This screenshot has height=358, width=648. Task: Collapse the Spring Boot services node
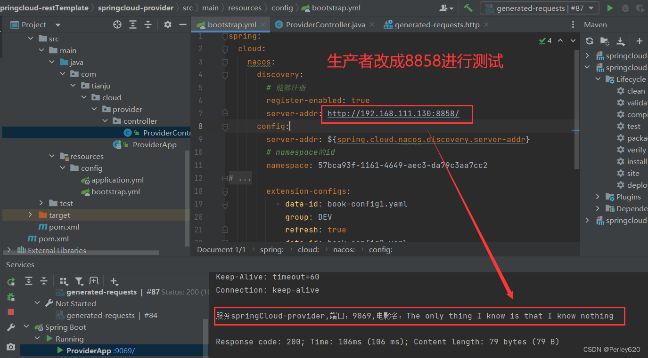pos(27,327)
